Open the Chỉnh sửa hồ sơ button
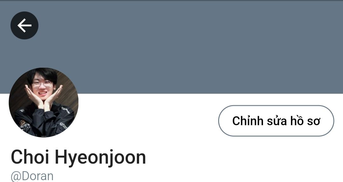This screenshot has width=343, height=182. coord(276,121)
